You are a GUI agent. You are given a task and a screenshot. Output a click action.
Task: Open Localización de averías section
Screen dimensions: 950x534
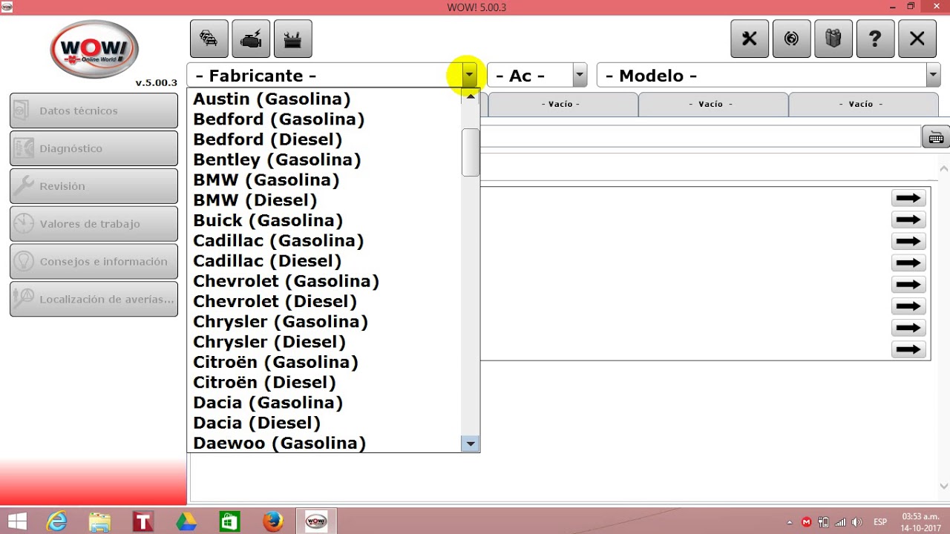coord(94,299)
